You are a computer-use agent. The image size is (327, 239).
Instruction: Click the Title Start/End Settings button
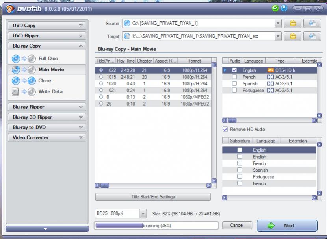point(153,197)
